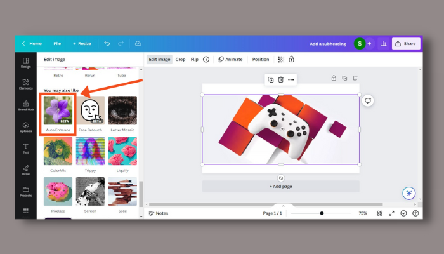Open the Projects panel
444x254 pixels.
point(26,192)
